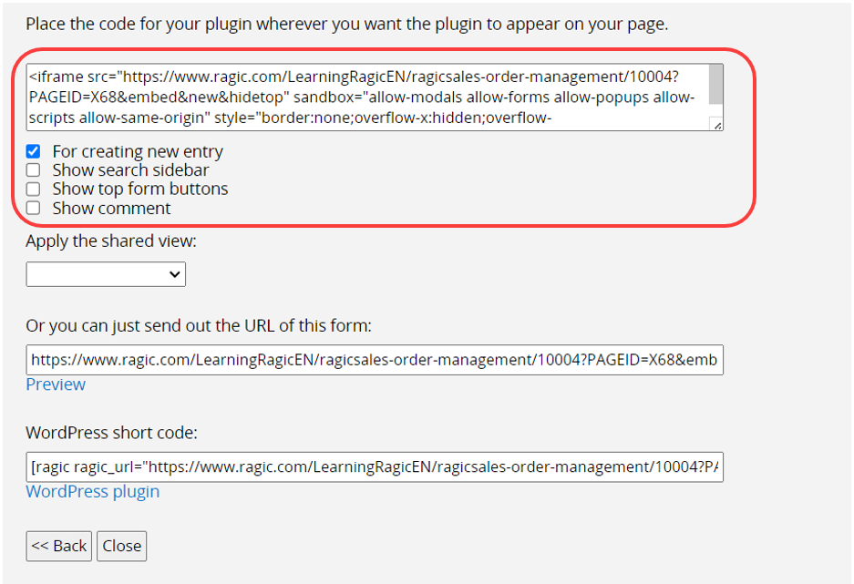Open the Preview link
This screenshot has width=854, height=584.
coord(56,384)
